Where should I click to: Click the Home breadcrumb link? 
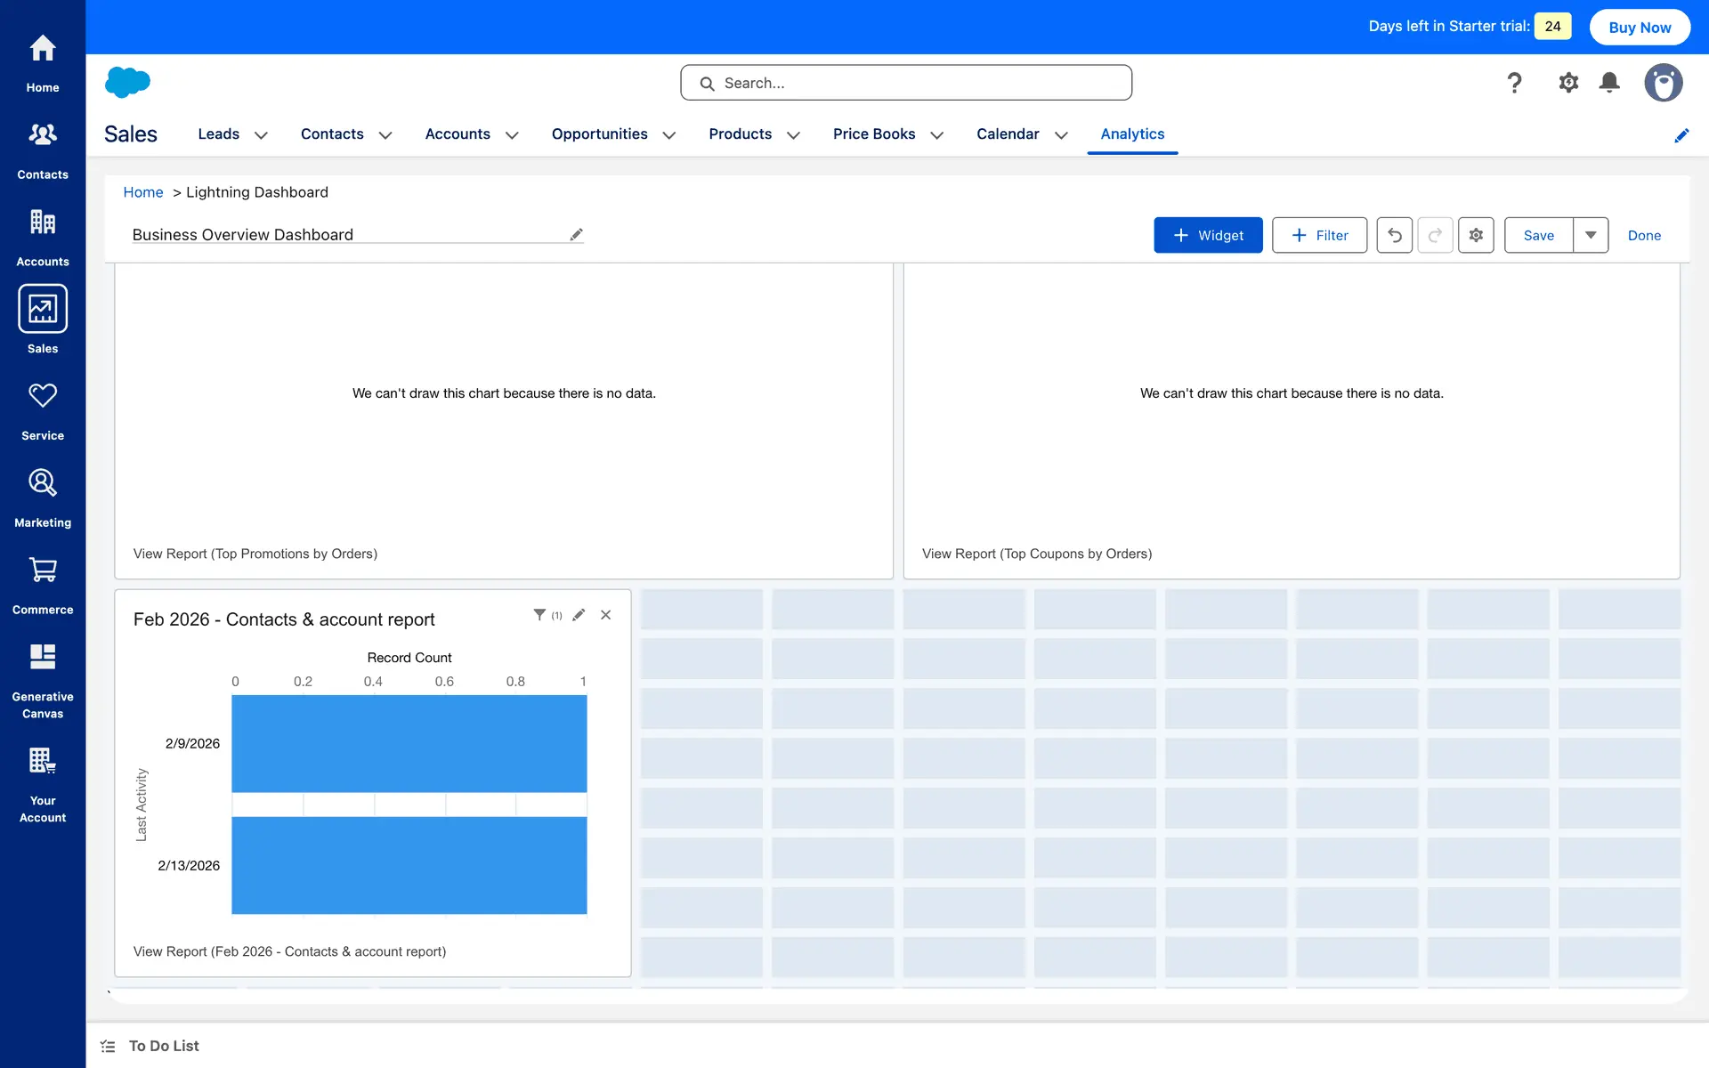(142, 192)
